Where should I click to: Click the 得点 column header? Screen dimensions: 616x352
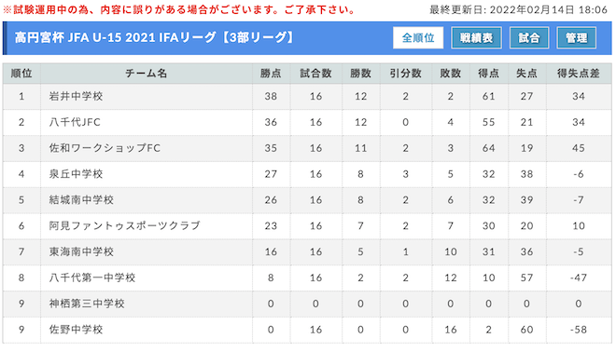pyautogui.click(x=489, y=74)
